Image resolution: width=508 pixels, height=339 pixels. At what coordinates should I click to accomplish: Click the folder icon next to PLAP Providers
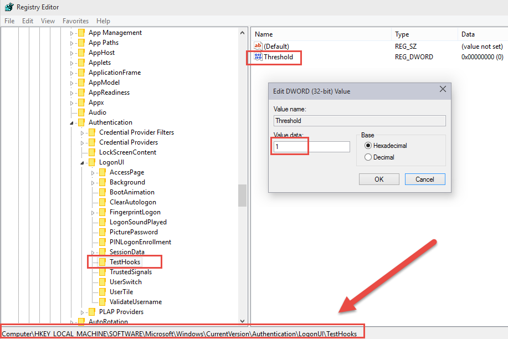pos(92,312)
